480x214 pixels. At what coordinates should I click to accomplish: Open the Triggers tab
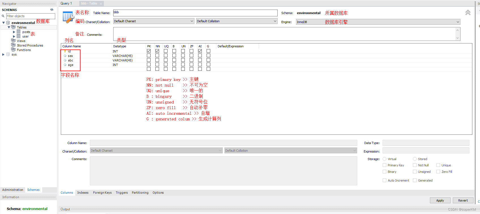(x=122, y=193)
